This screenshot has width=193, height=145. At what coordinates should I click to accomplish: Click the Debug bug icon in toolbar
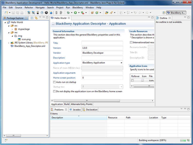coord(68,13)
